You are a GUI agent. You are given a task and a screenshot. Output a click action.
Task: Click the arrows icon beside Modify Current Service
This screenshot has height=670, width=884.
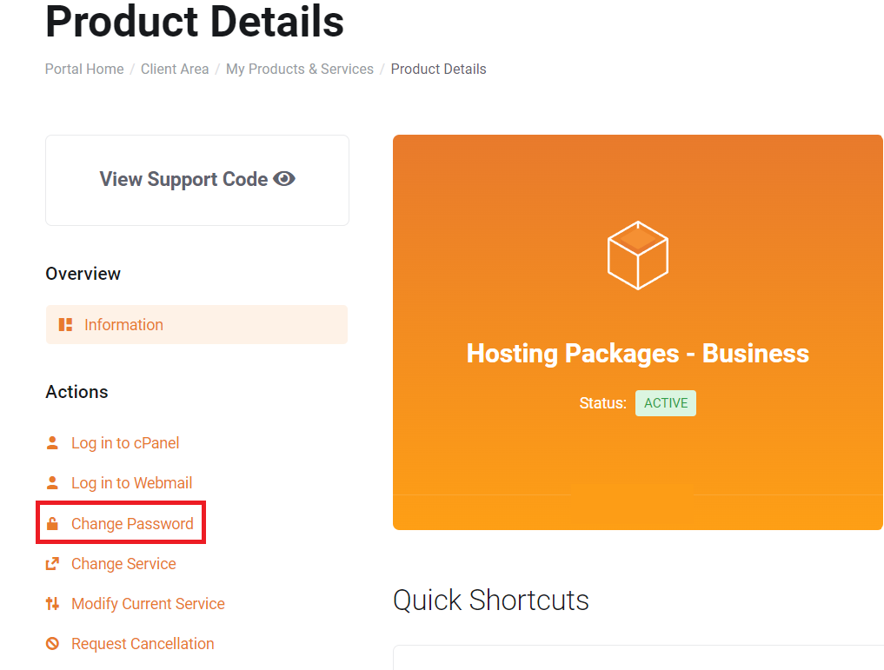52,604
